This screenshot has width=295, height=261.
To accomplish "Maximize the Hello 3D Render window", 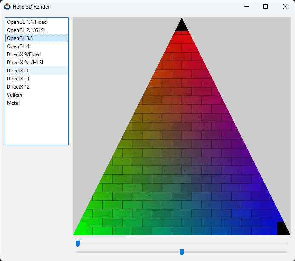I will (266, 6).
